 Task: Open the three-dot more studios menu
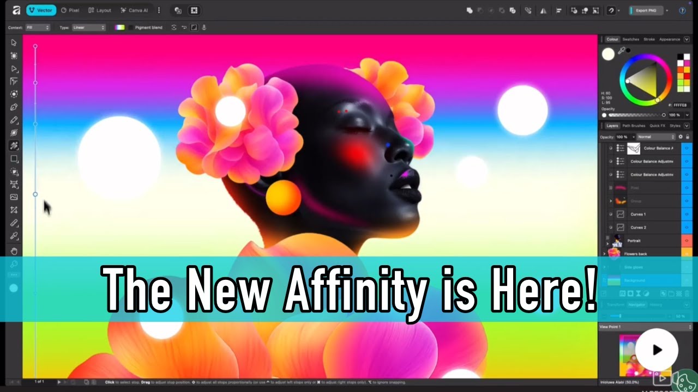point(159,10)
